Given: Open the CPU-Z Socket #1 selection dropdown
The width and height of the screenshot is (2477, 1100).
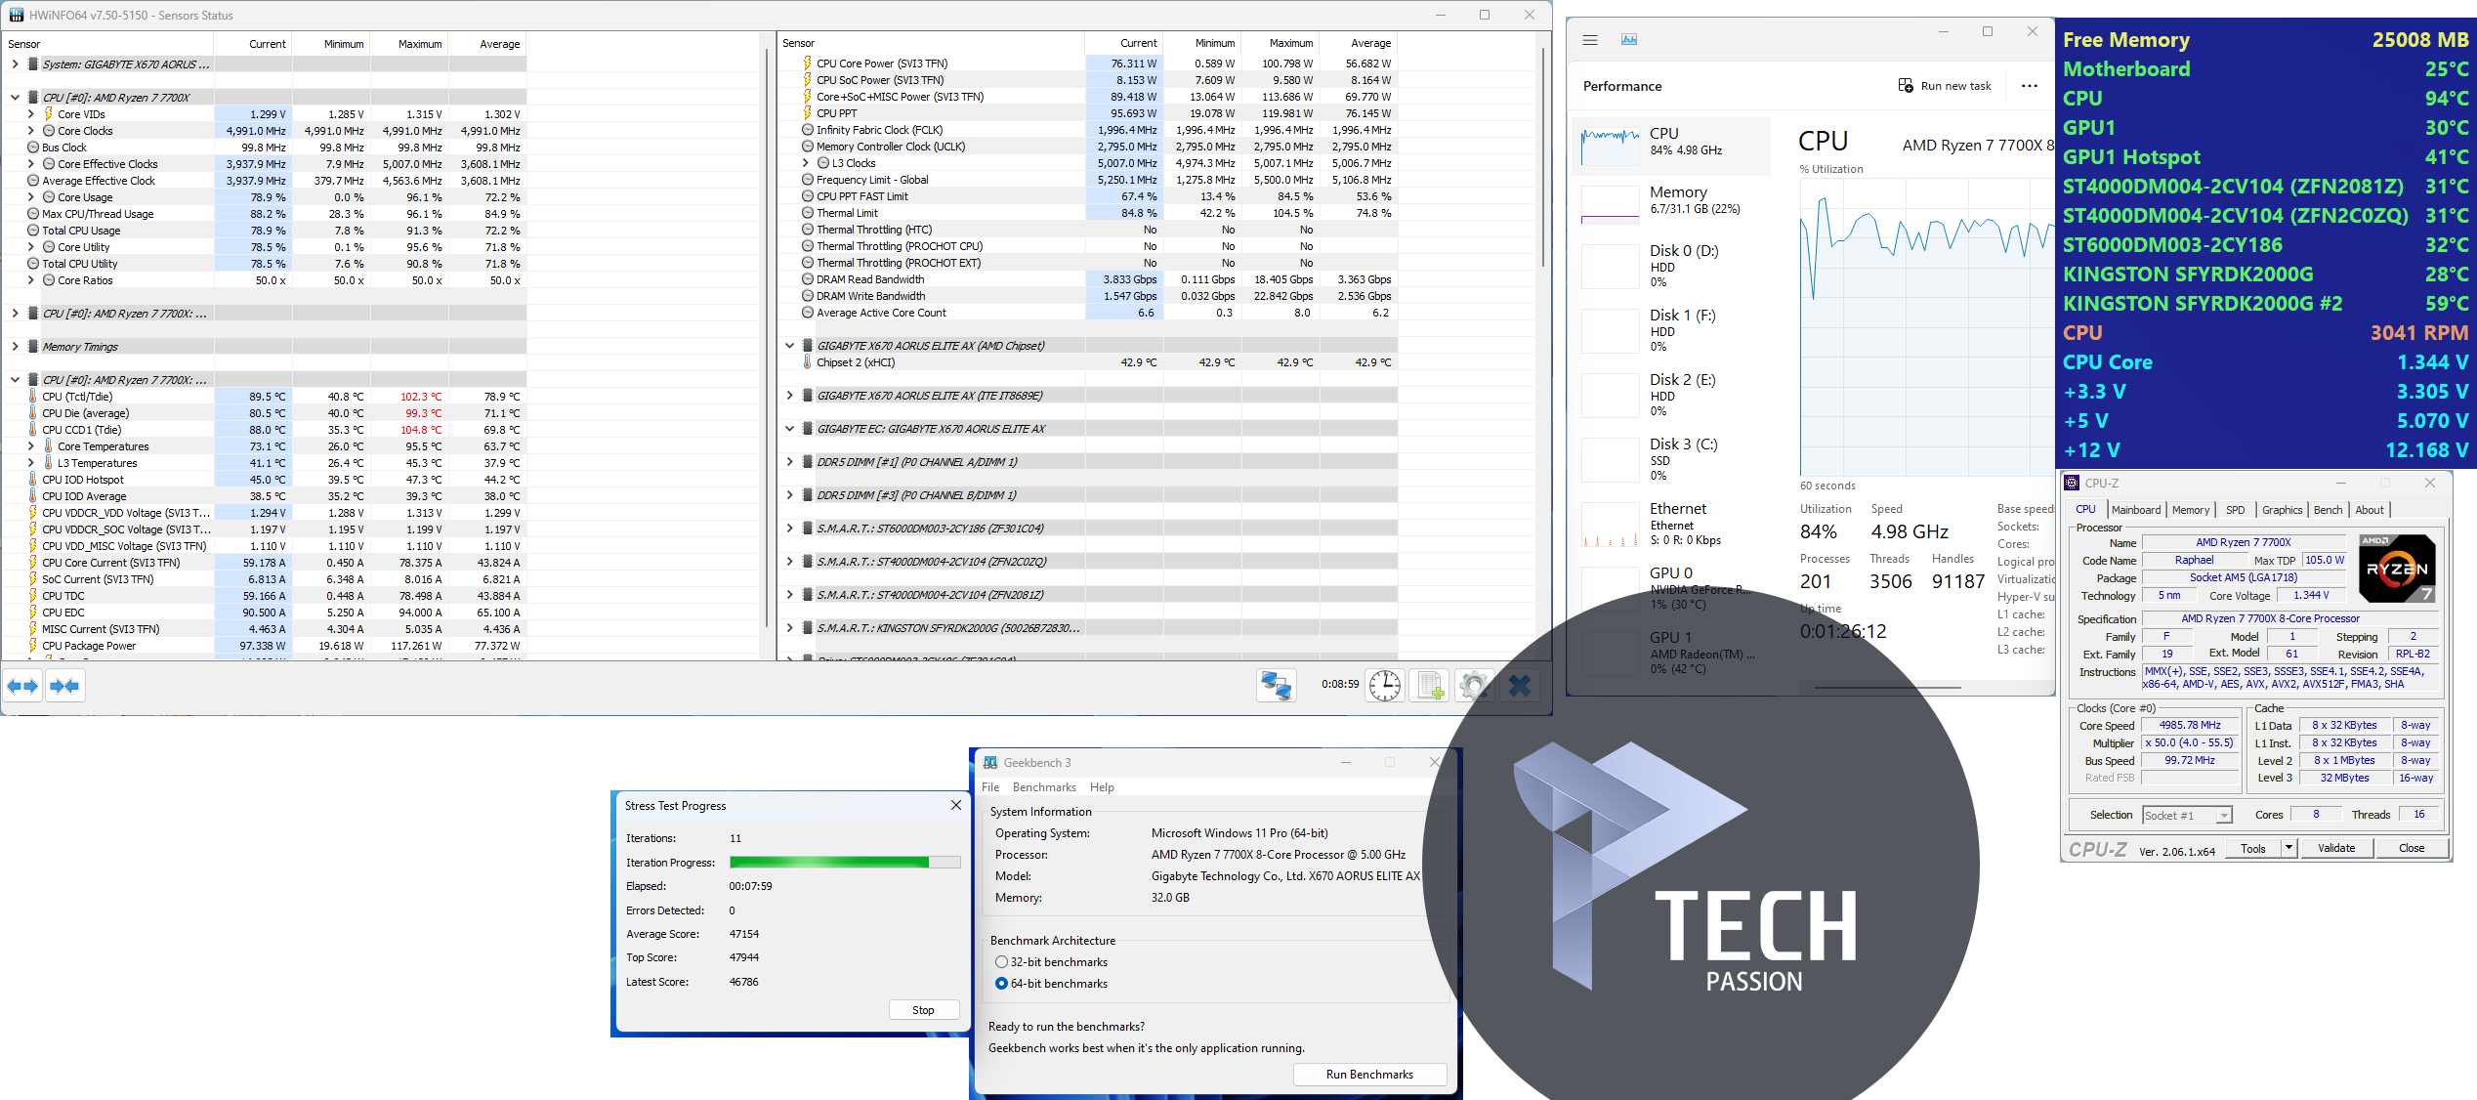Looking at the screenshot, I should pyautogui.click(x=2188, y=816).
